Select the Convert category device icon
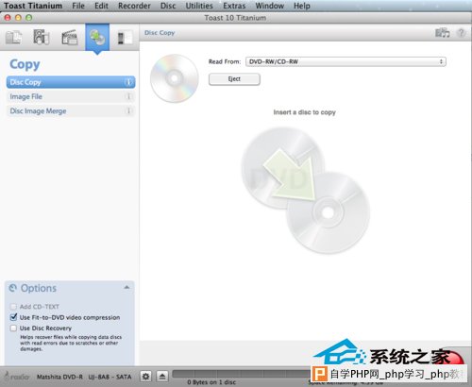Viewport: 472px width, 387px height. (125, 38)
